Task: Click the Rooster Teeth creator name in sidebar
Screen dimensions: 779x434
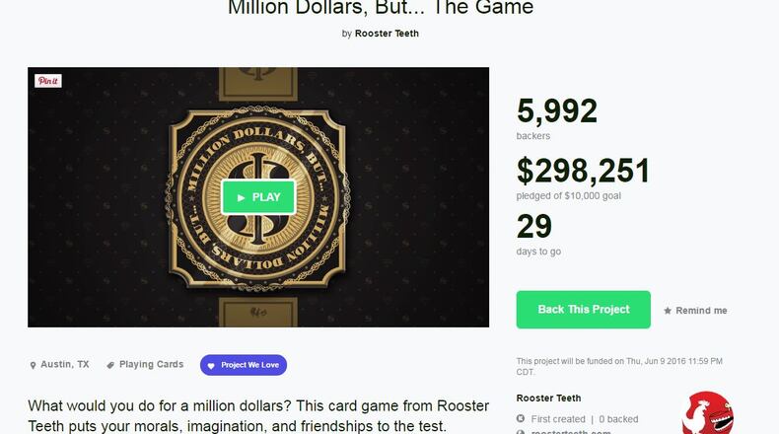Action: 549,398
